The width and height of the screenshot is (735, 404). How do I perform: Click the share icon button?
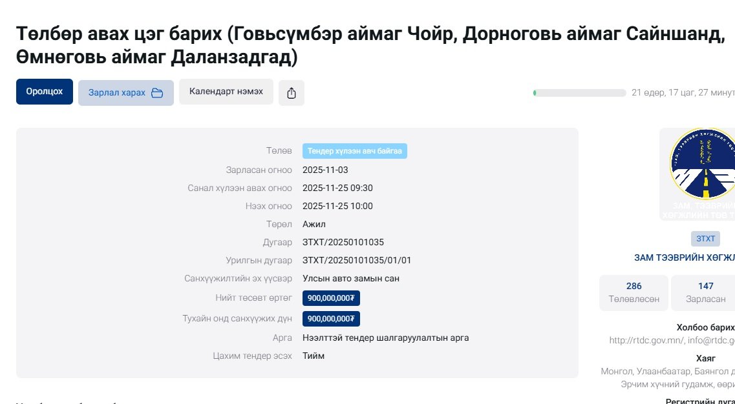(x=292, y=93)
